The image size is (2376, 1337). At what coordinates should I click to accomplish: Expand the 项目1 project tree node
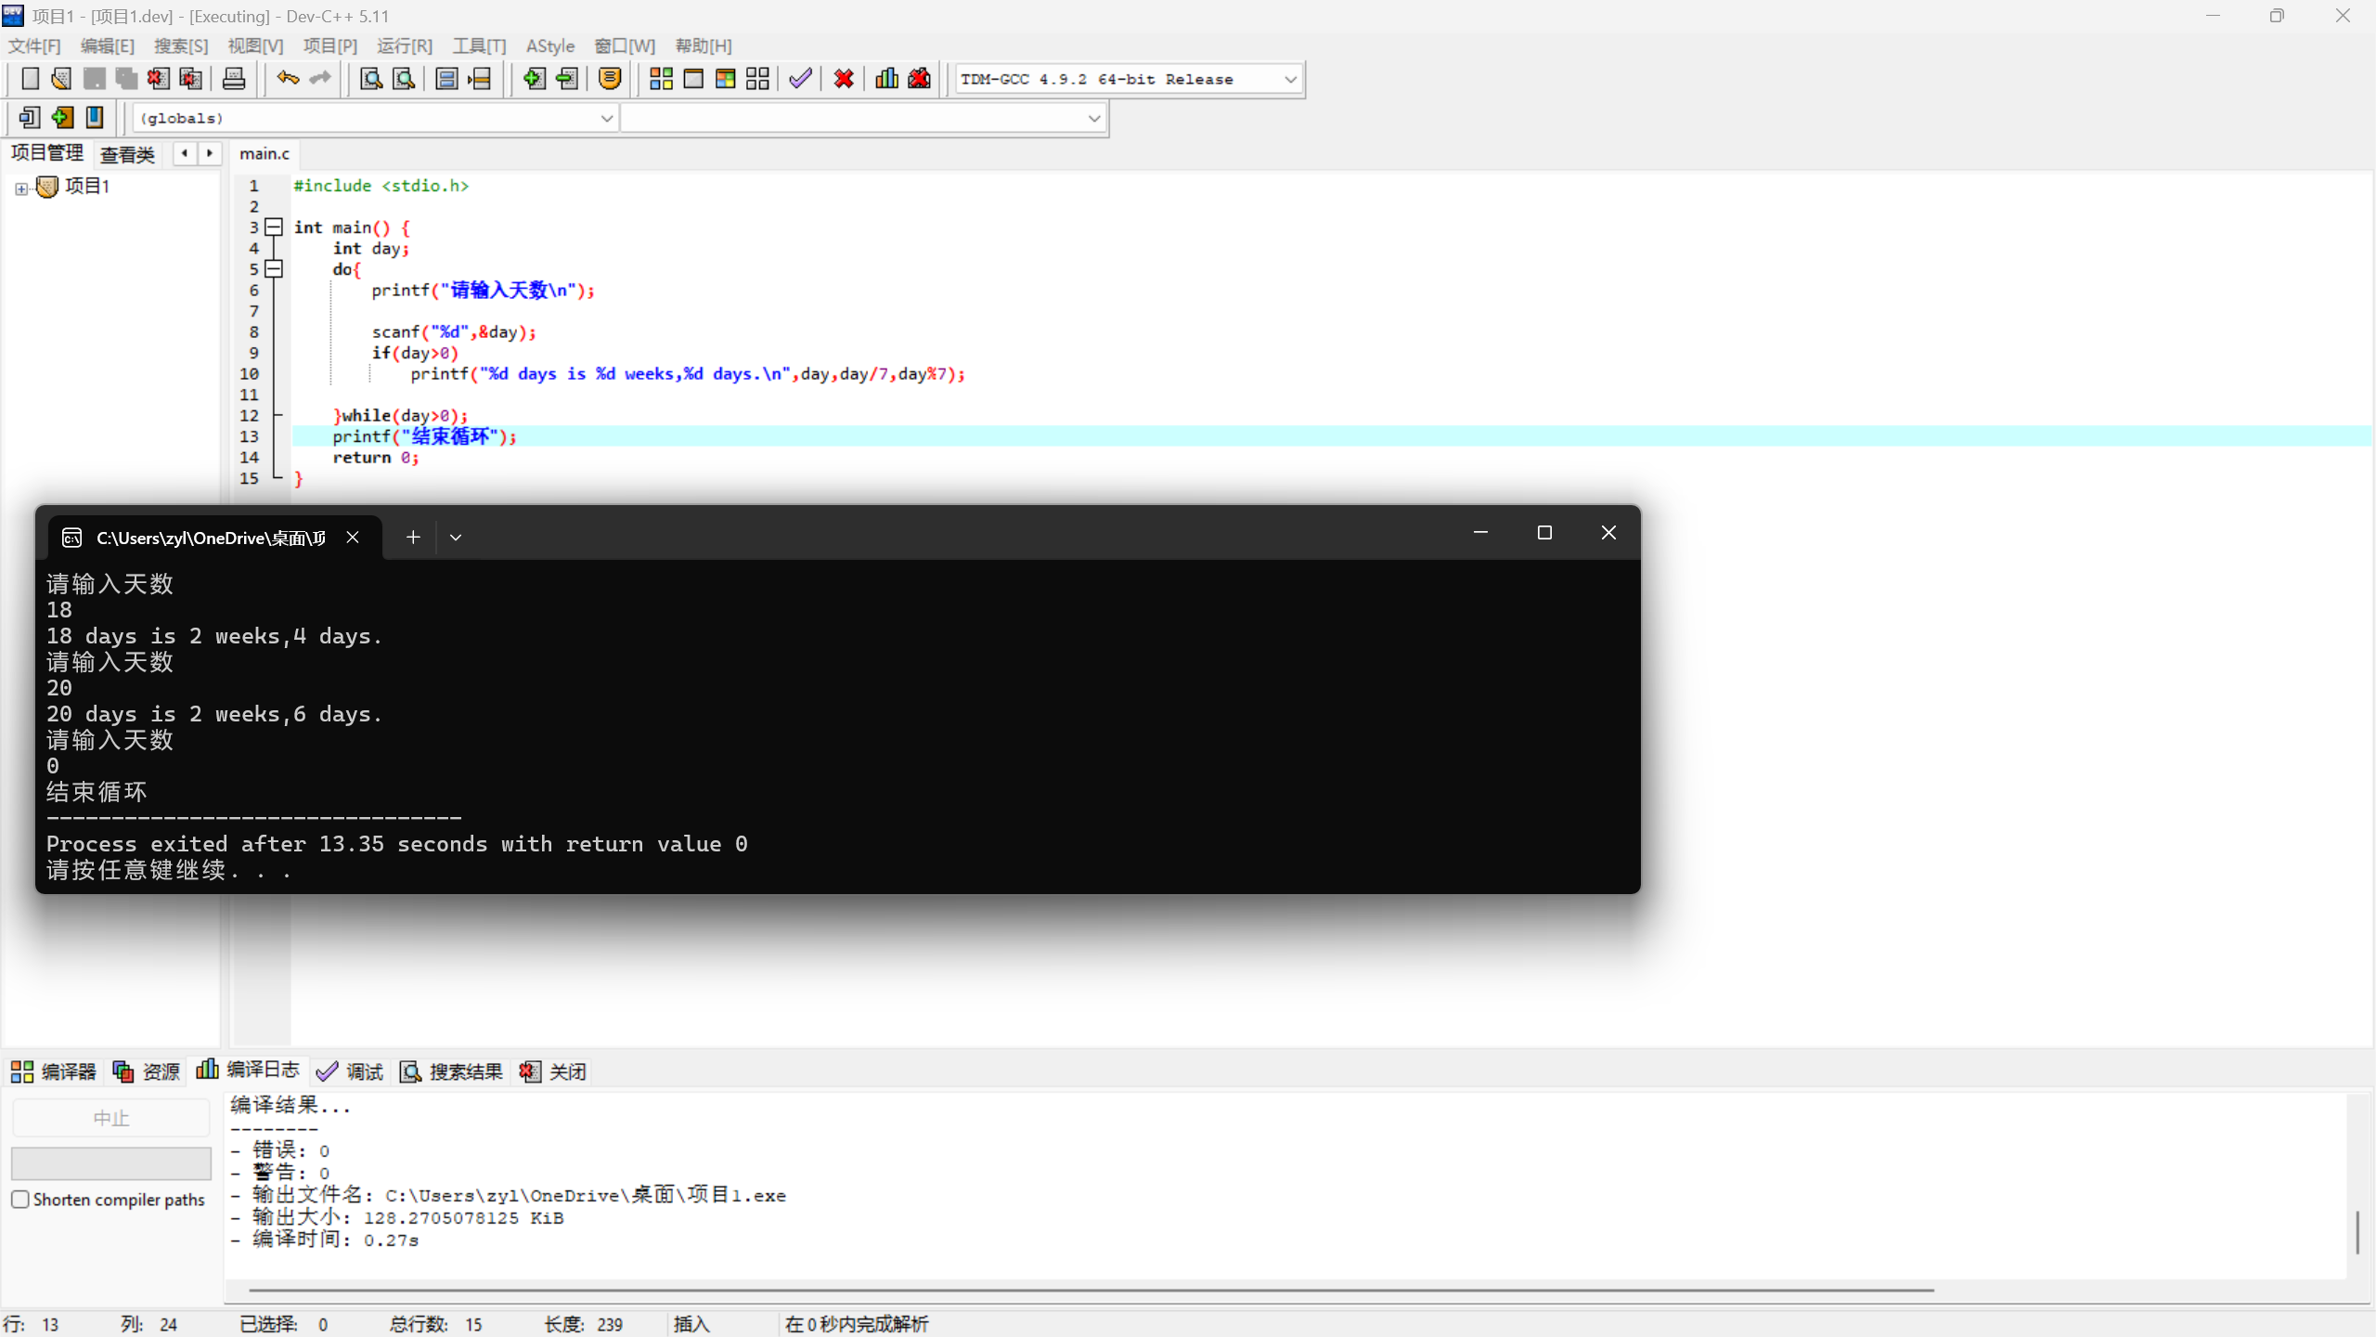20,188
